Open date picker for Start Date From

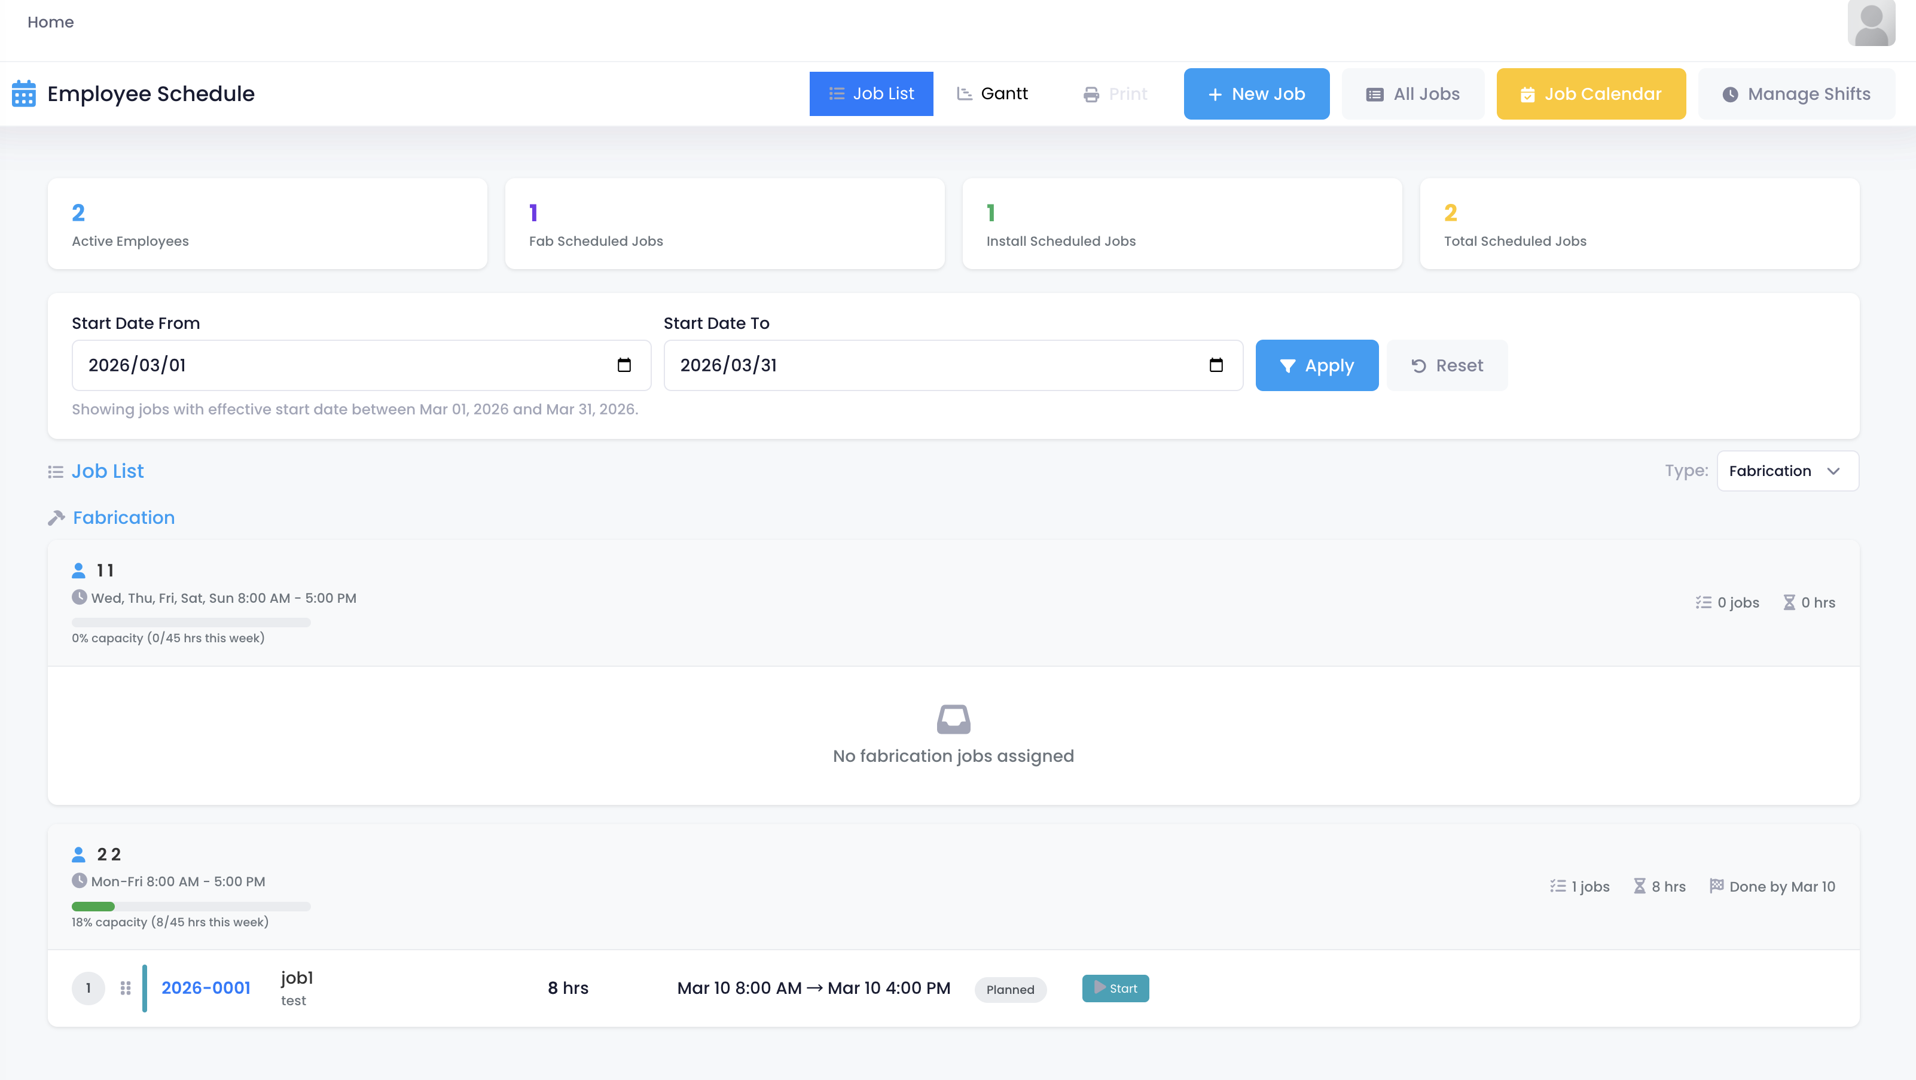623,365
